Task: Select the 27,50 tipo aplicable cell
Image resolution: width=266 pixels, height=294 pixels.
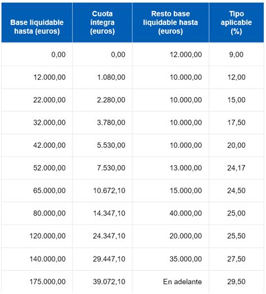Action: (x=236, y=259)
